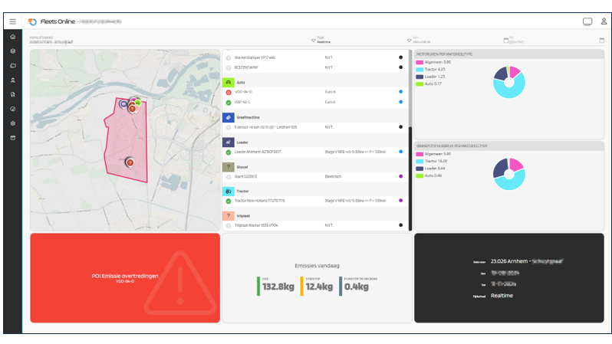Click the vehicle list vertical scrollbar
612x344 pixels.
point(410,179)
